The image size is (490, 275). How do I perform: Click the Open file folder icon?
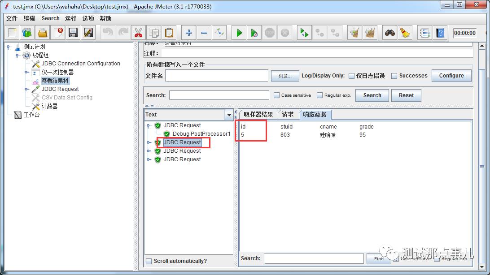43,33
